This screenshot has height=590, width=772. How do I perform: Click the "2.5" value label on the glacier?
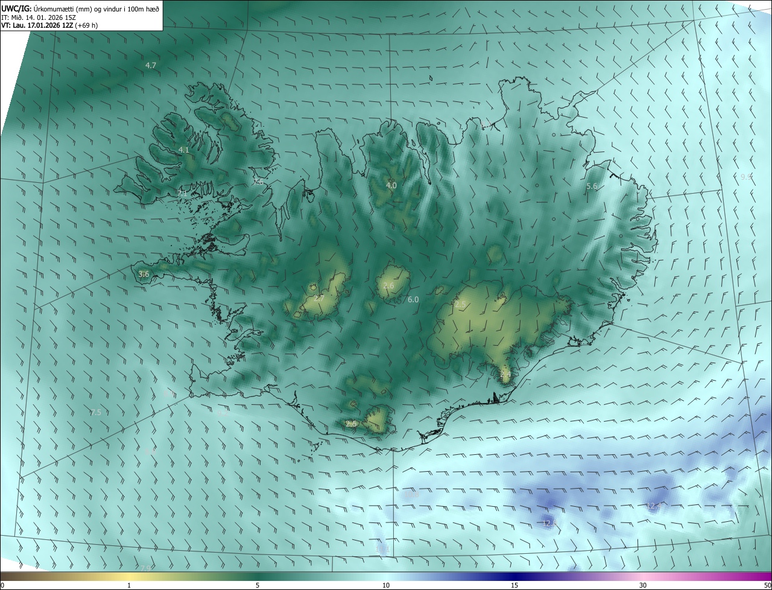tap(461, 305)
